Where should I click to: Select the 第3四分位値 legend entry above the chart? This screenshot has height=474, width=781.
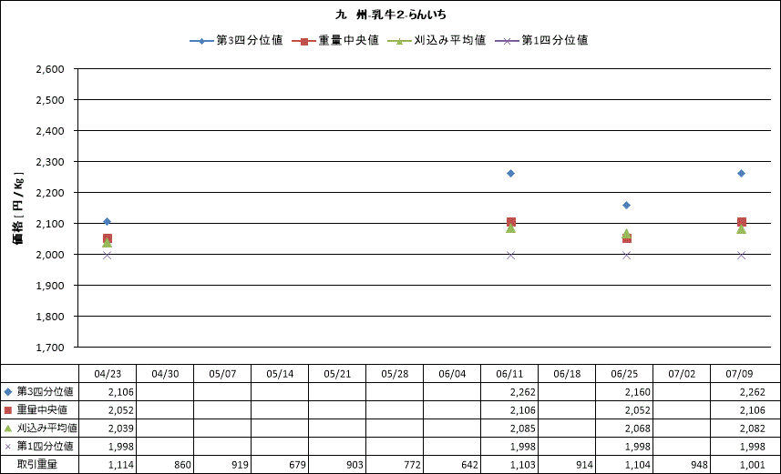[x=236, y=40]
